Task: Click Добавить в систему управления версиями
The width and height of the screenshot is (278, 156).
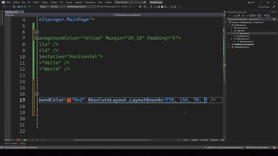Action: [x=224, y=147]
